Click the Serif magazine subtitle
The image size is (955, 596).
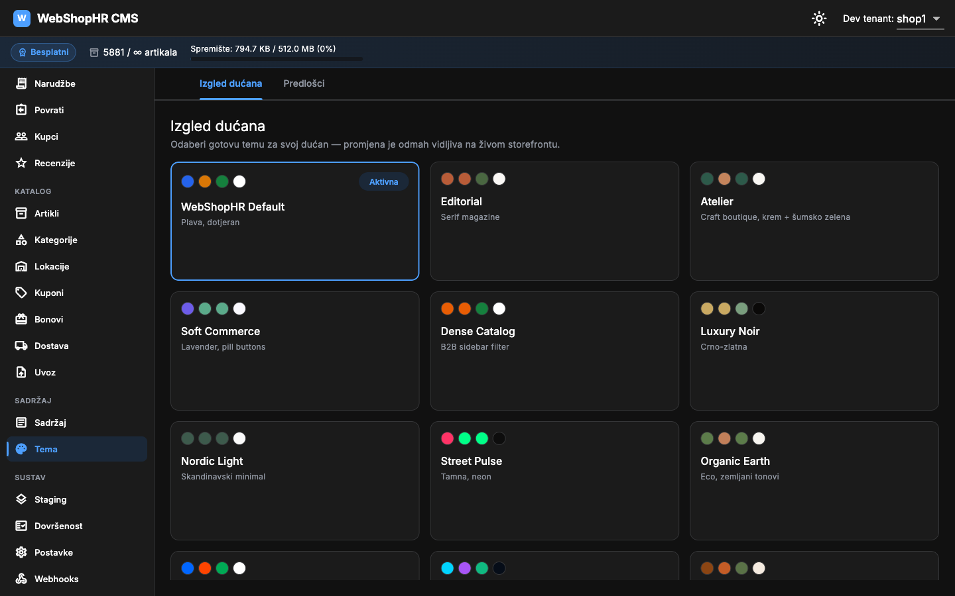(470, 217)
